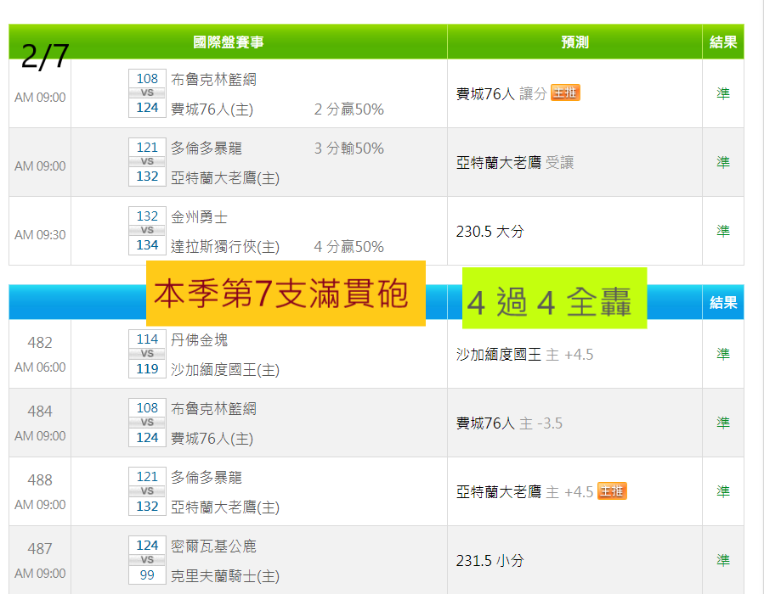Click the AM 06:00 game time
Viewport: 781px width, 594px height.
tap(40, 367)
